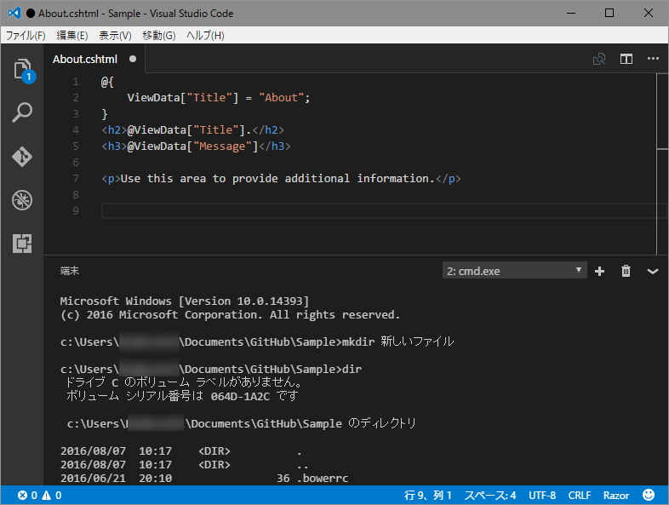Image resolution: width=669 pixels, height=505 pixels.
Task: Open the 移動(G) menu
Action: pos(158,36)
